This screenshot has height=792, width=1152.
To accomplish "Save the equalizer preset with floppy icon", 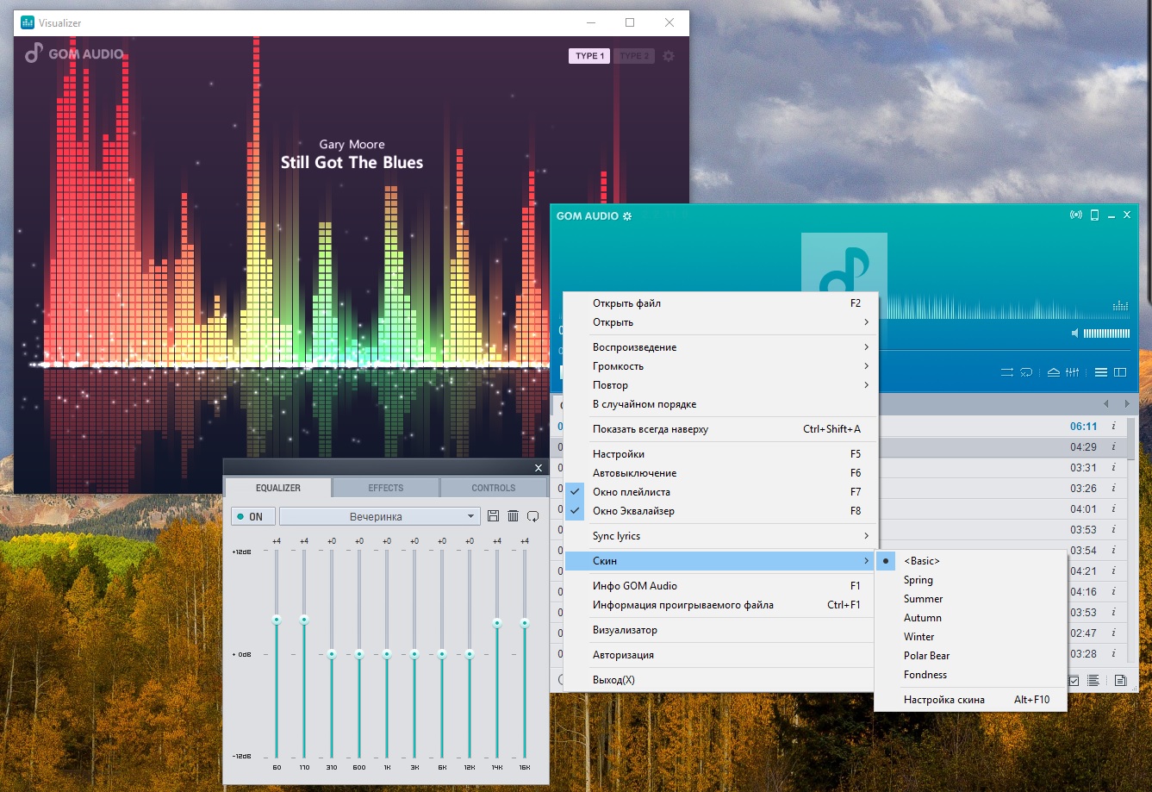I will pos(493,516).
